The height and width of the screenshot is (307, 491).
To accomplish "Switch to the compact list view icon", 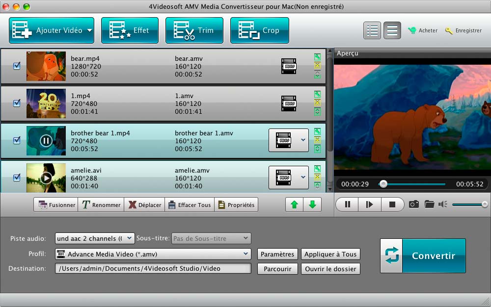I will pyautogui.click(x=392, y=30).
